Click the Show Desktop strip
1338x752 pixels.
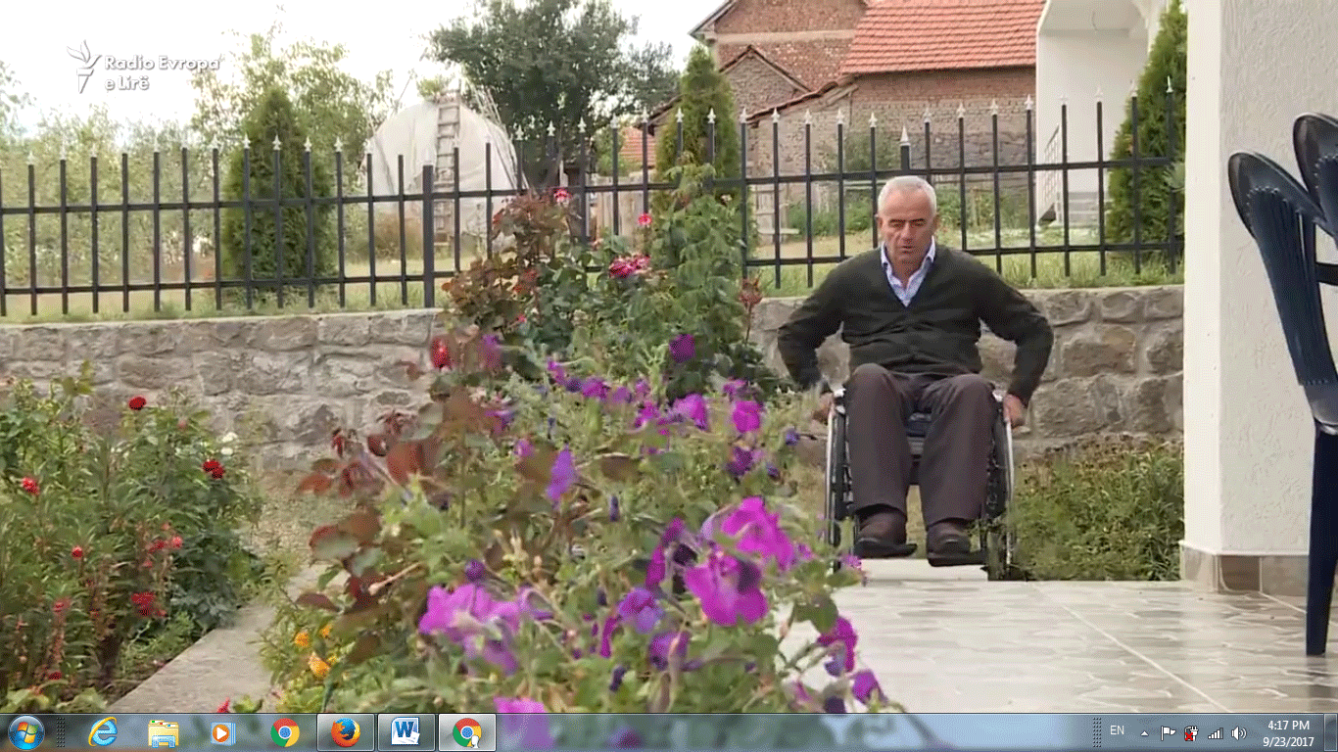(x=1331, y=732)
